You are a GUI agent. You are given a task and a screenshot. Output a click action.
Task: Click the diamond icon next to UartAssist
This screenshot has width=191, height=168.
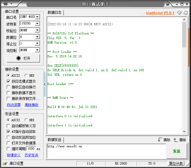click(x=179, y=13)
